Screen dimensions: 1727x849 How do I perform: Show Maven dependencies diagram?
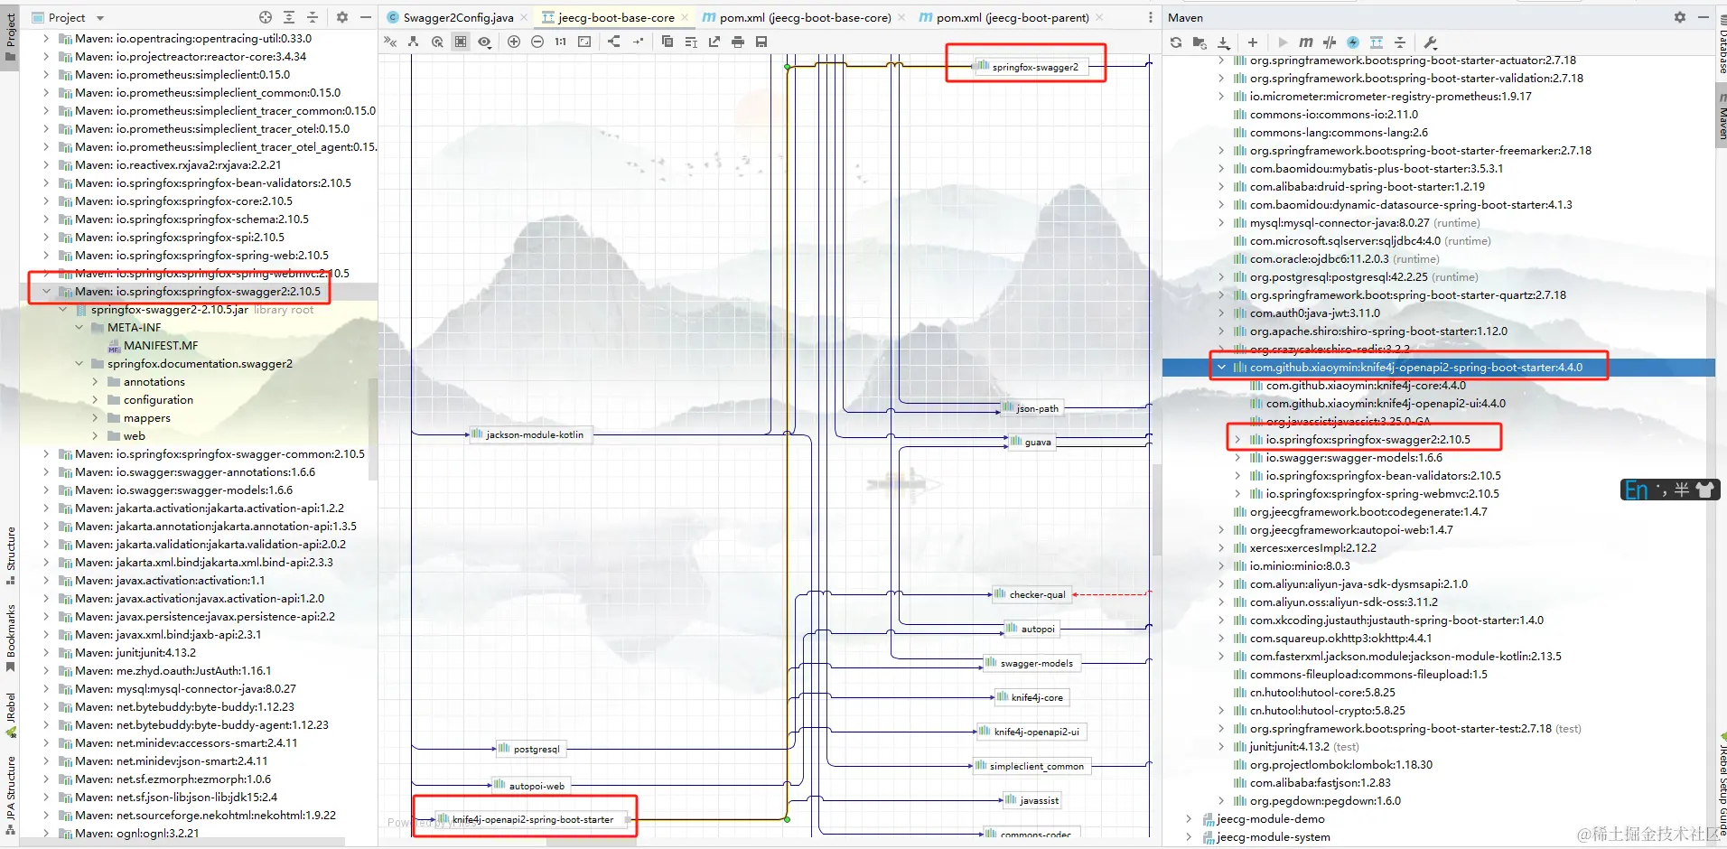pos(1377,42)
